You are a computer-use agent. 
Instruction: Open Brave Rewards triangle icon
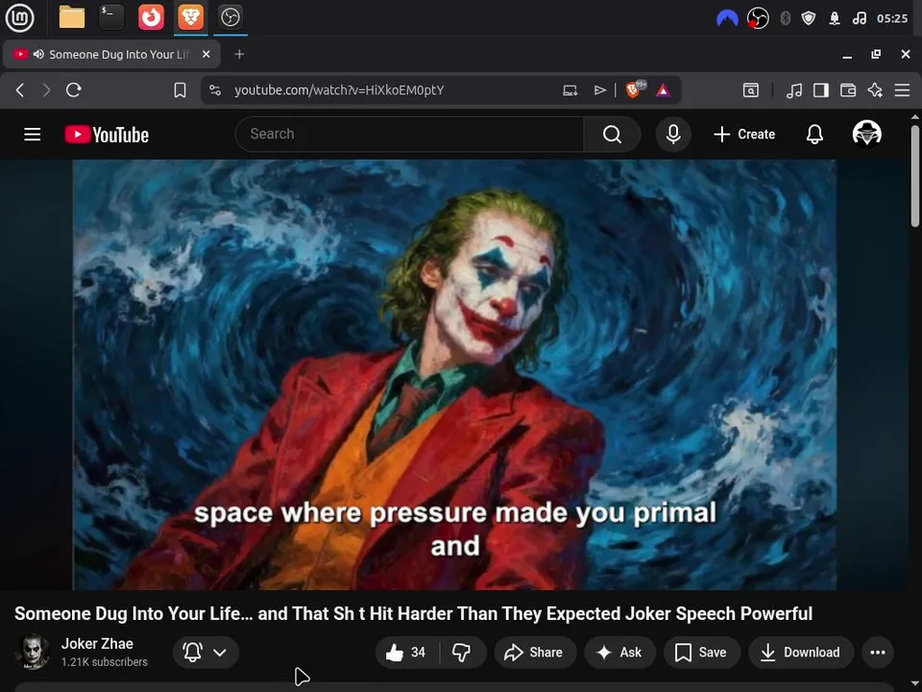point(664,90)
